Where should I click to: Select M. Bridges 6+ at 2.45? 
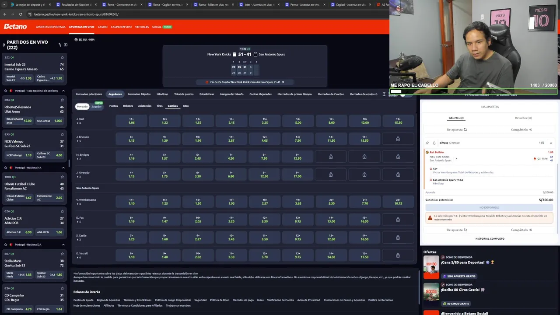[198, 157]
